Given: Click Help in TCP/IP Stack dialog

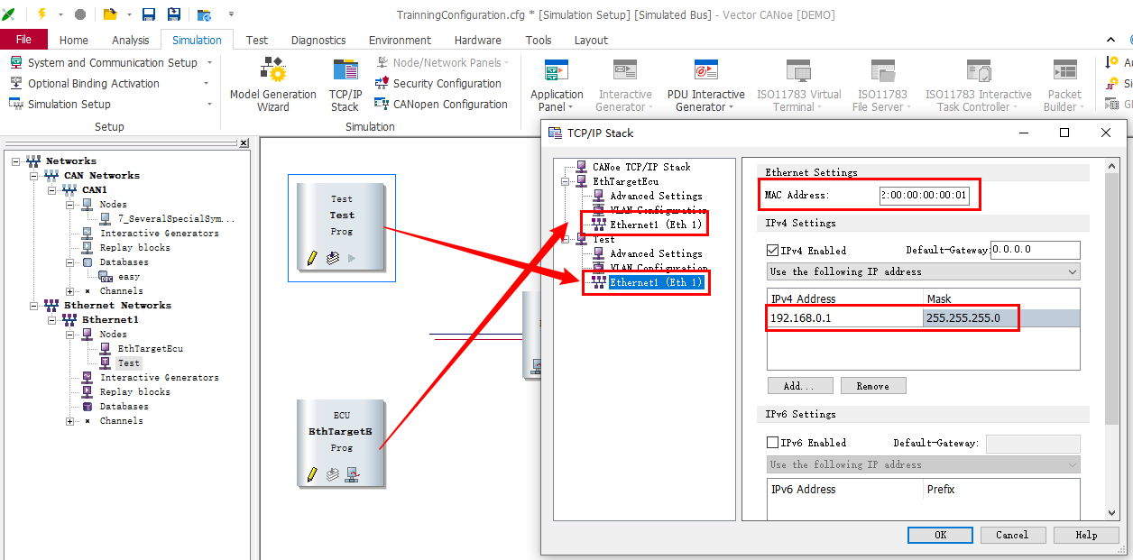Looking at the screenshot, I should [x=1086, y=535].
